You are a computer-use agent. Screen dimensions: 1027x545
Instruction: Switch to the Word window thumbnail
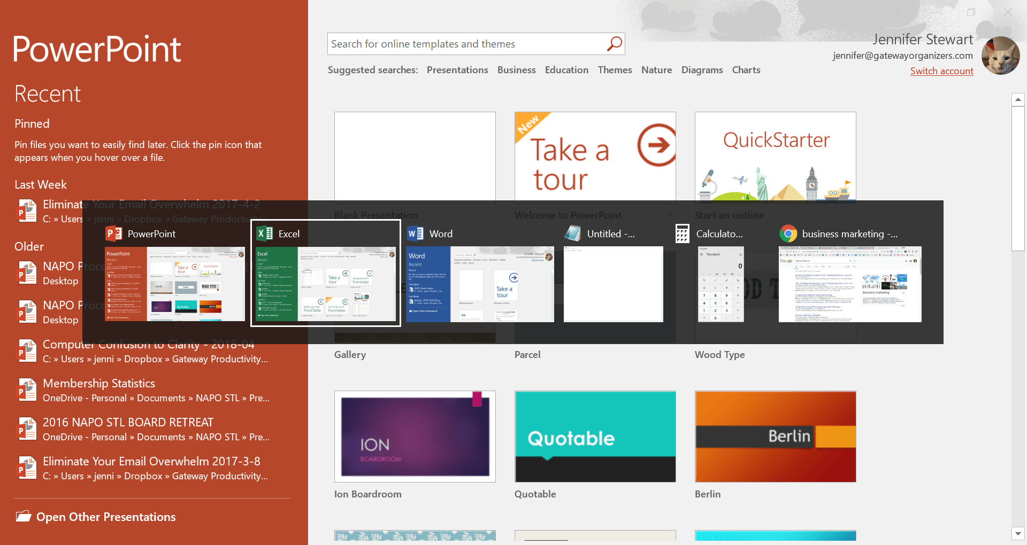coord(480,284)
